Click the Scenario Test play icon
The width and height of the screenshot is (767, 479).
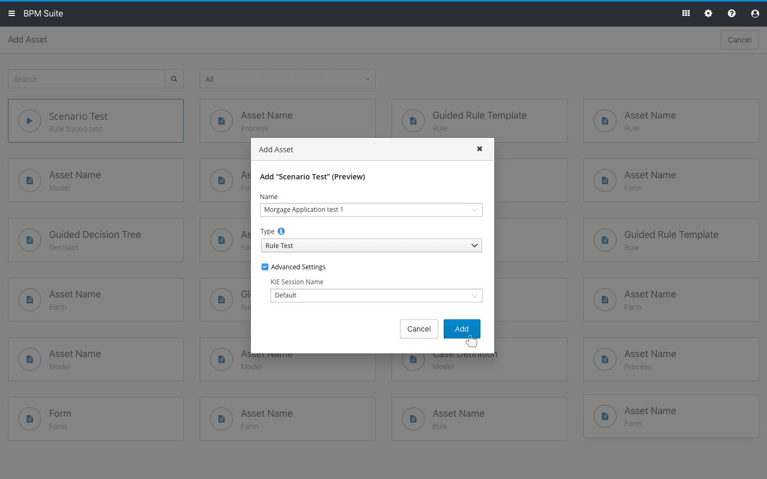(30, 121)
